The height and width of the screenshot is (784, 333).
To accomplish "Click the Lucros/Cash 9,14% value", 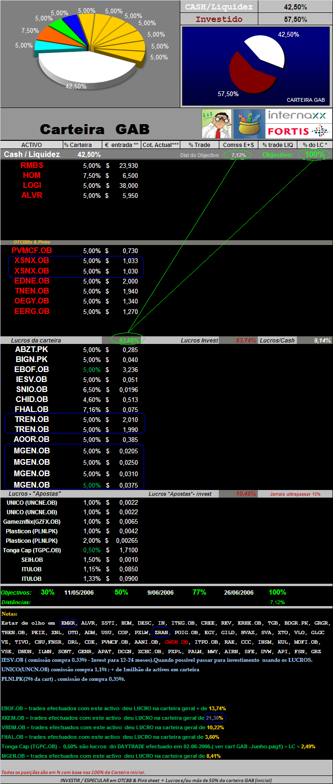I will tap(322, 340).
